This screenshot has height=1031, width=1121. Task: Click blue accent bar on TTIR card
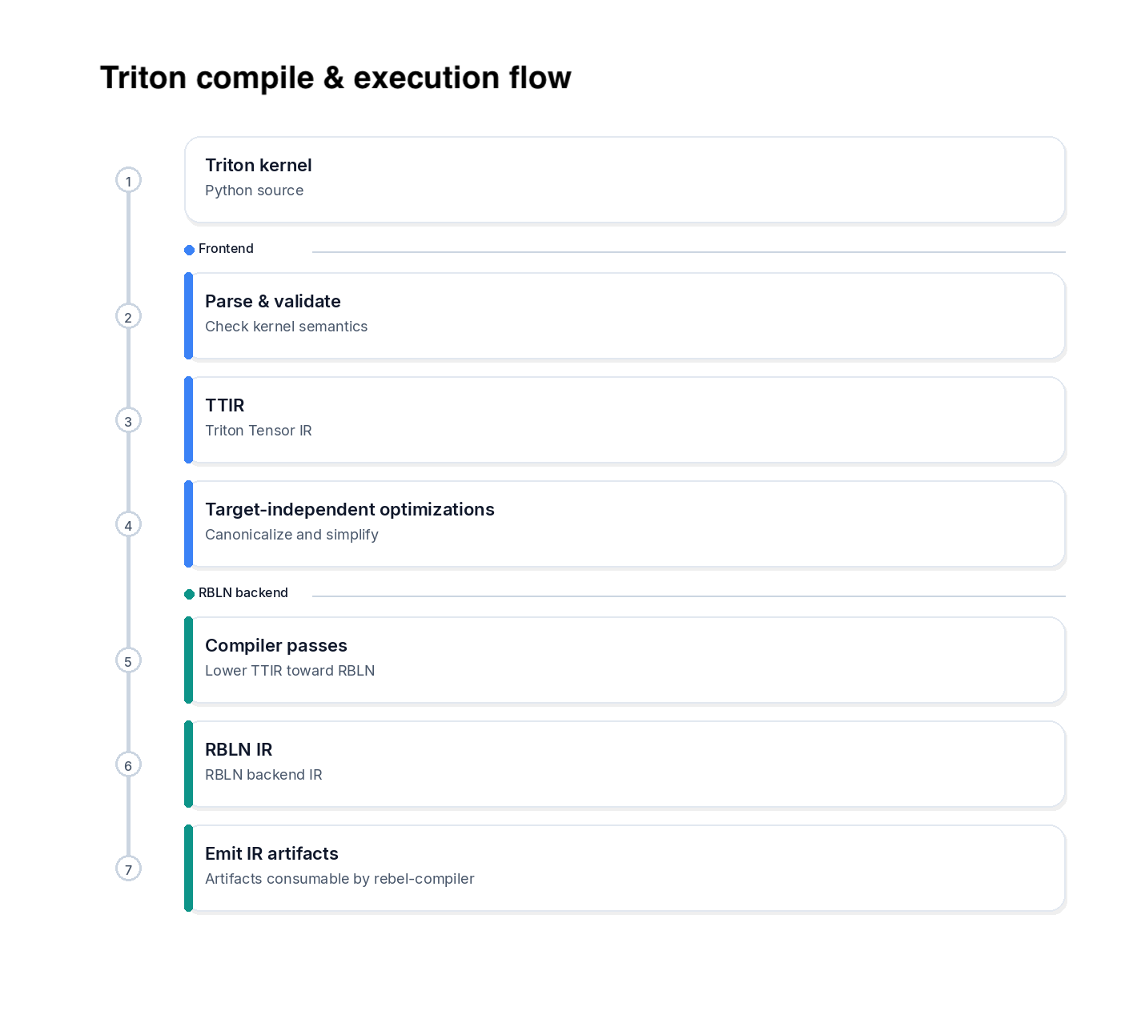(x=189, y=419)
